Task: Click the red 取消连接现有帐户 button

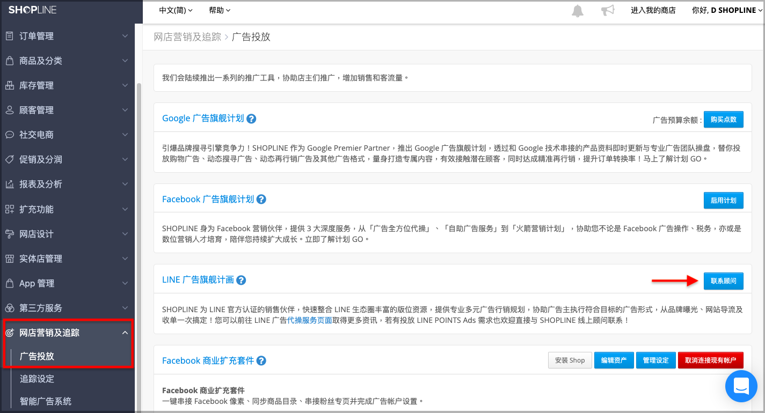Action: coord(710,360)
